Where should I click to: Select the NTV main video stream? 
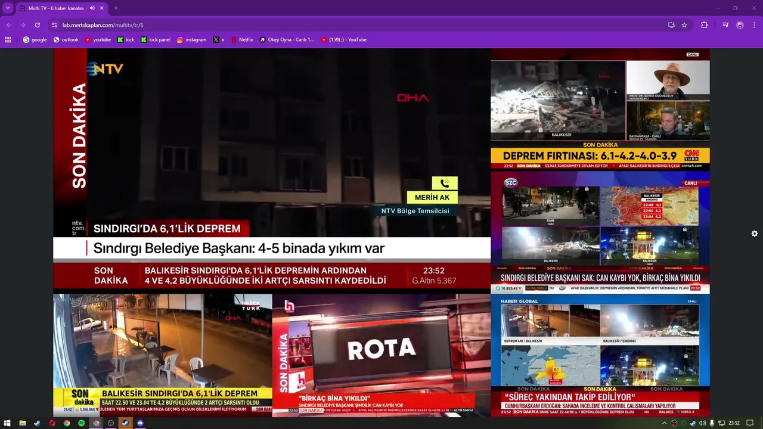coord(272,170)
